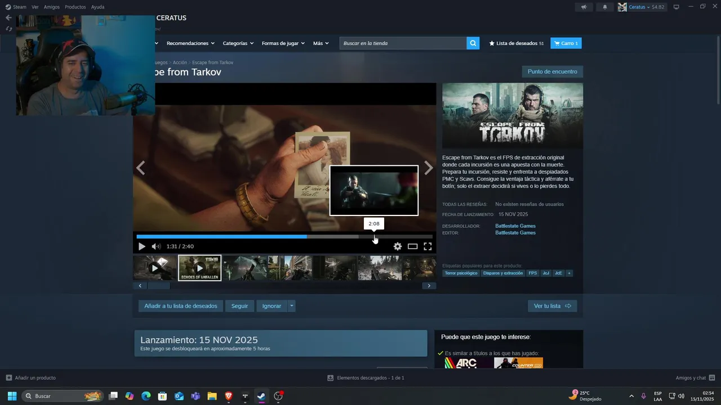Click the Acción breadcrumb link
The image size is (721, 405).
coord(180,62)
